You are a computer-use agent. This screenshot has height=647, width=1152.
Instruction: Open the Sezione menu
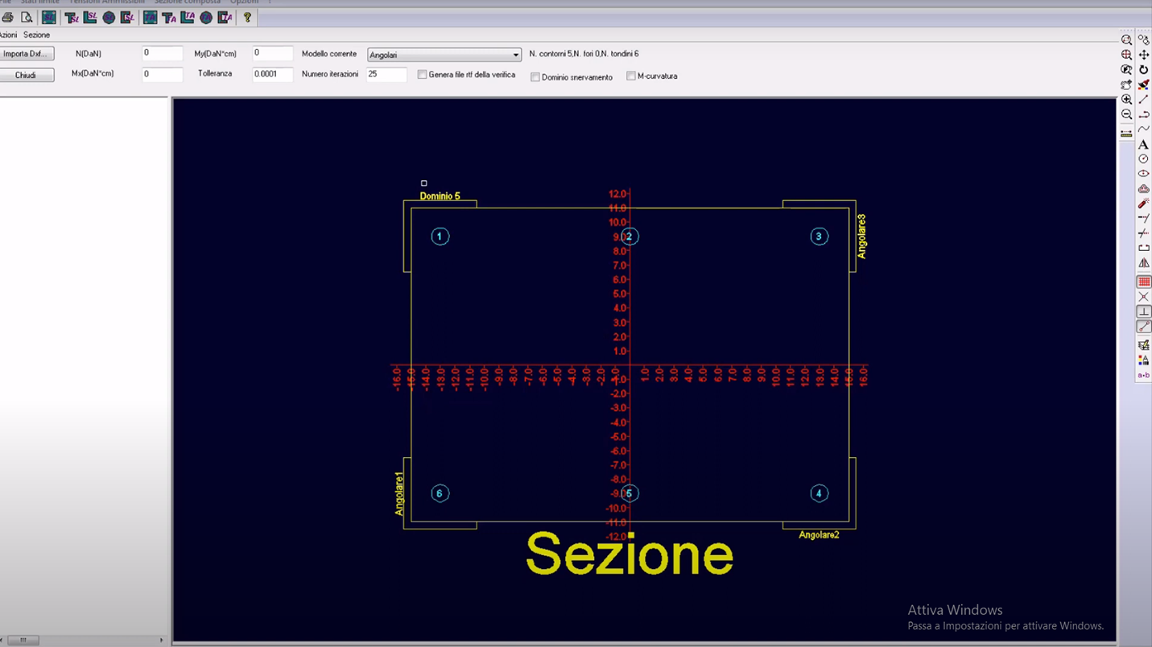click(x=36, y=35)
